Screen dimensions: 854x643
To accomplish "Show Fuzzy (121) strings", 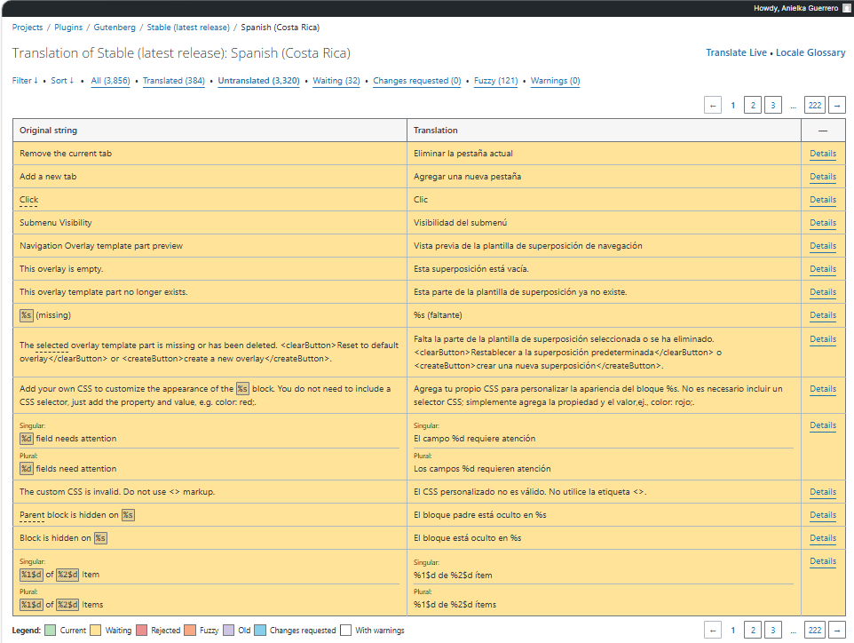I will (x=495, y=81).
